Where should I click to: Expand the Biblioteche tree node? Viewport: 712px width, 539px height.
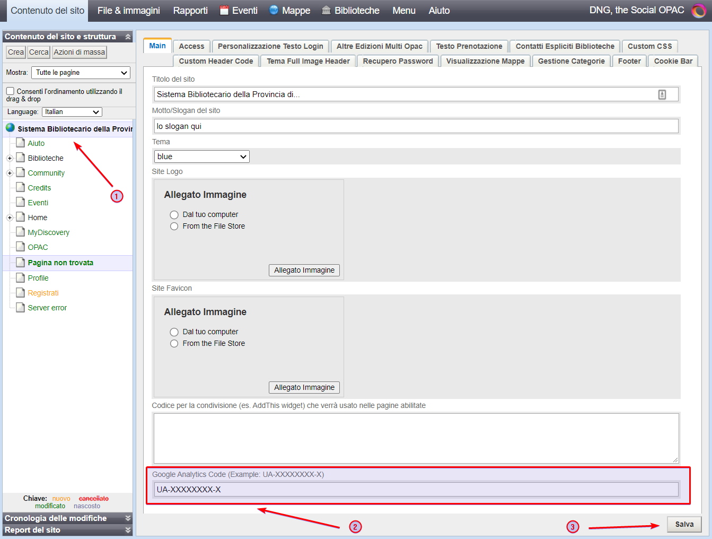click(x=10, y=158)
